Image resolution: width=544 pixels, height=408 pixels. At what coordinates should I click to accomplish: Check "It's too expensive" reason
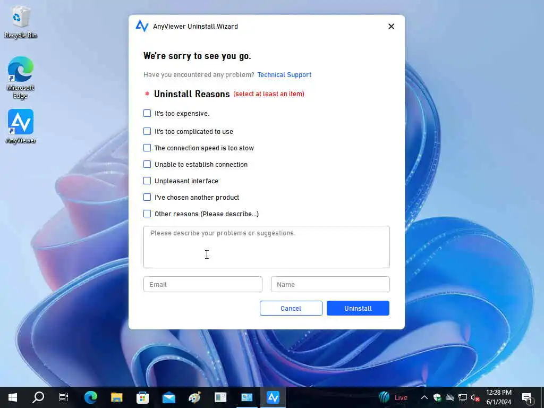pyautogui.click(x=147, y=114)
